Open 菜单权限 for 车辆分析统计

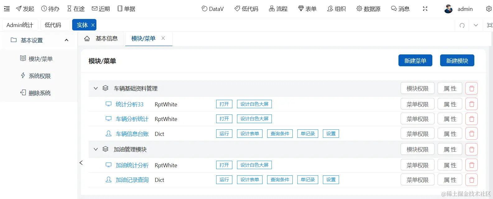pos(417,119)
